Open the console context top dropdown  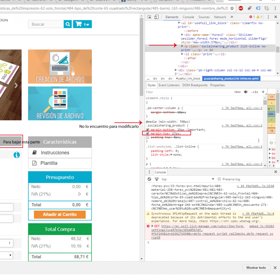point(188,179)
